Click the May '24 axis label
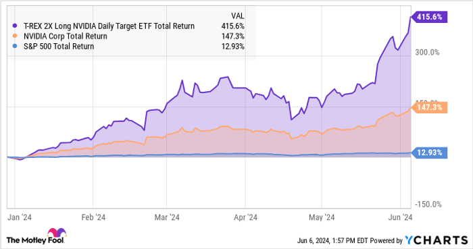 (322, 217)
